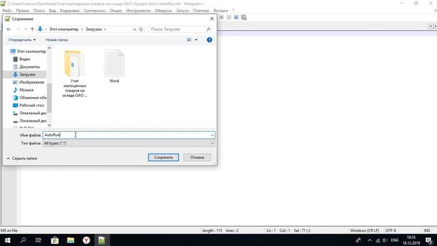Select Видео in navigation pane
Screen dimensions: 437x246
25,59
